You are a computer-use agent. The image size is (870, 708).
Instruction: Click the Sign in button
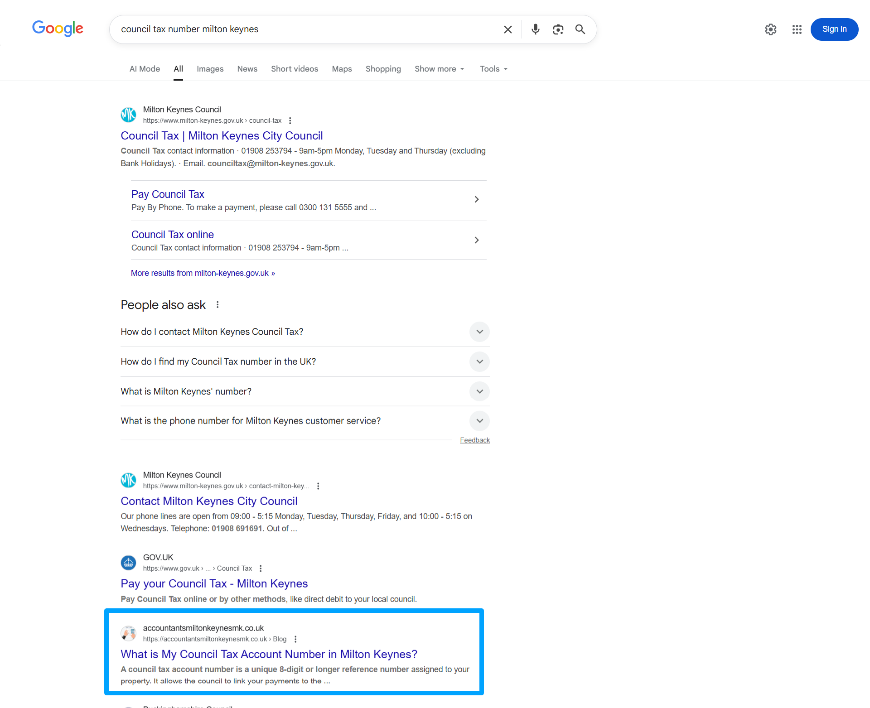(834, 29)
